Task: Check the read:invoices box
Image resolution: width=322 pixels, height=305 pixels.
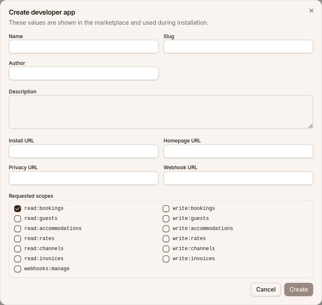Action: click(18, 259)
